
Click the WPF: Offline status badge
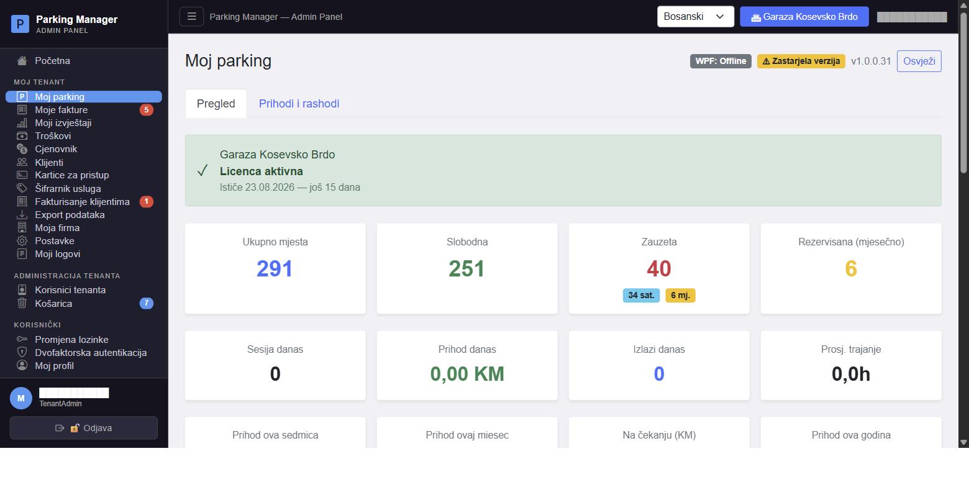pos(721,61)
